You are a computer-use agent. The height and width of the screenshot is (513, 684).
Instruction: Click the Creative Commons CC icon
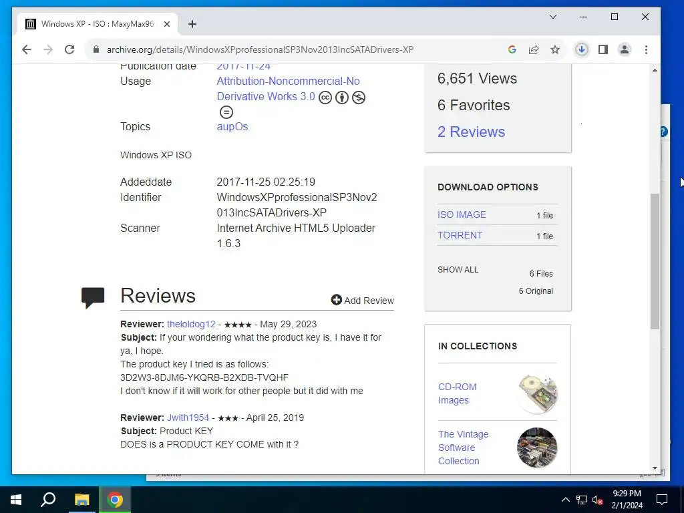coord(325,98)
